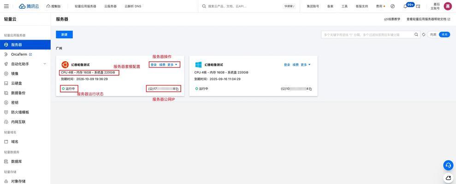Open the hamburger main menu icon
The width and height of the screenshot is (456, 184).
coord(6,6)
